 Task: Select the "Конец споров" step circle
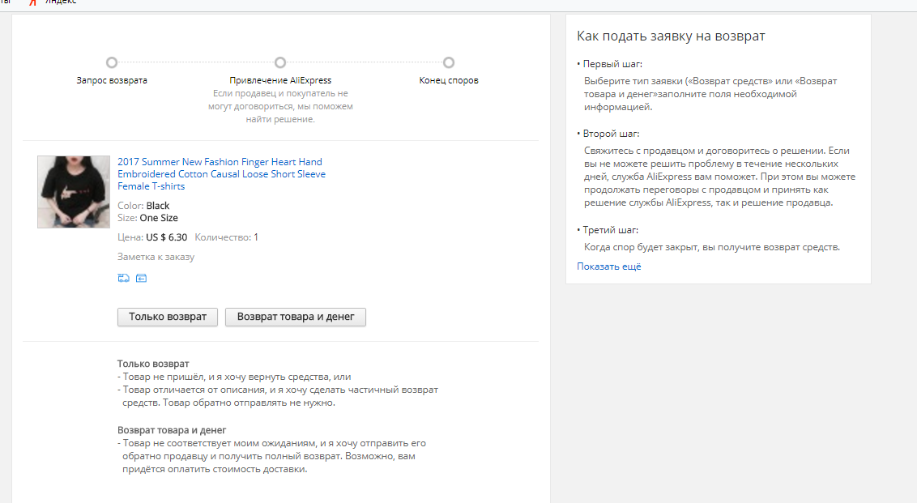(449, 62)
